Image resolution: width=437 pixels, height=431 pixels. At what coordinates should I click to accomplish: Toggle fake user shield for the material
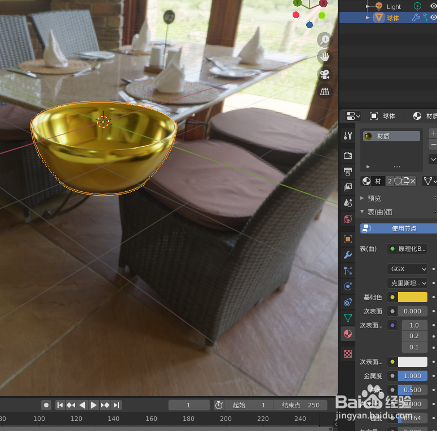(398, 181)
